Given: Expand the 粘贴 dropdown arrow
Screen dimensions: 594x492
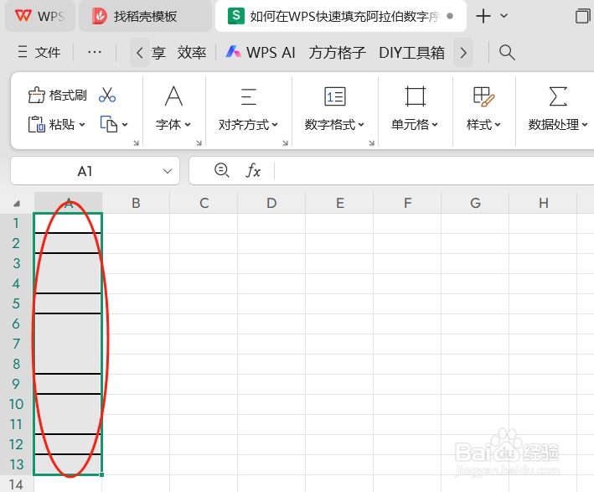Looking at the screenshot, I should (82, 125).
